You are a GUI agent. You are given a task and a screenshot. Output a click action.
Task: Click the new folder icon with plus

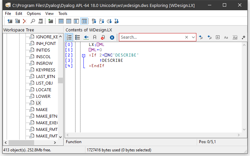(51, 21)
